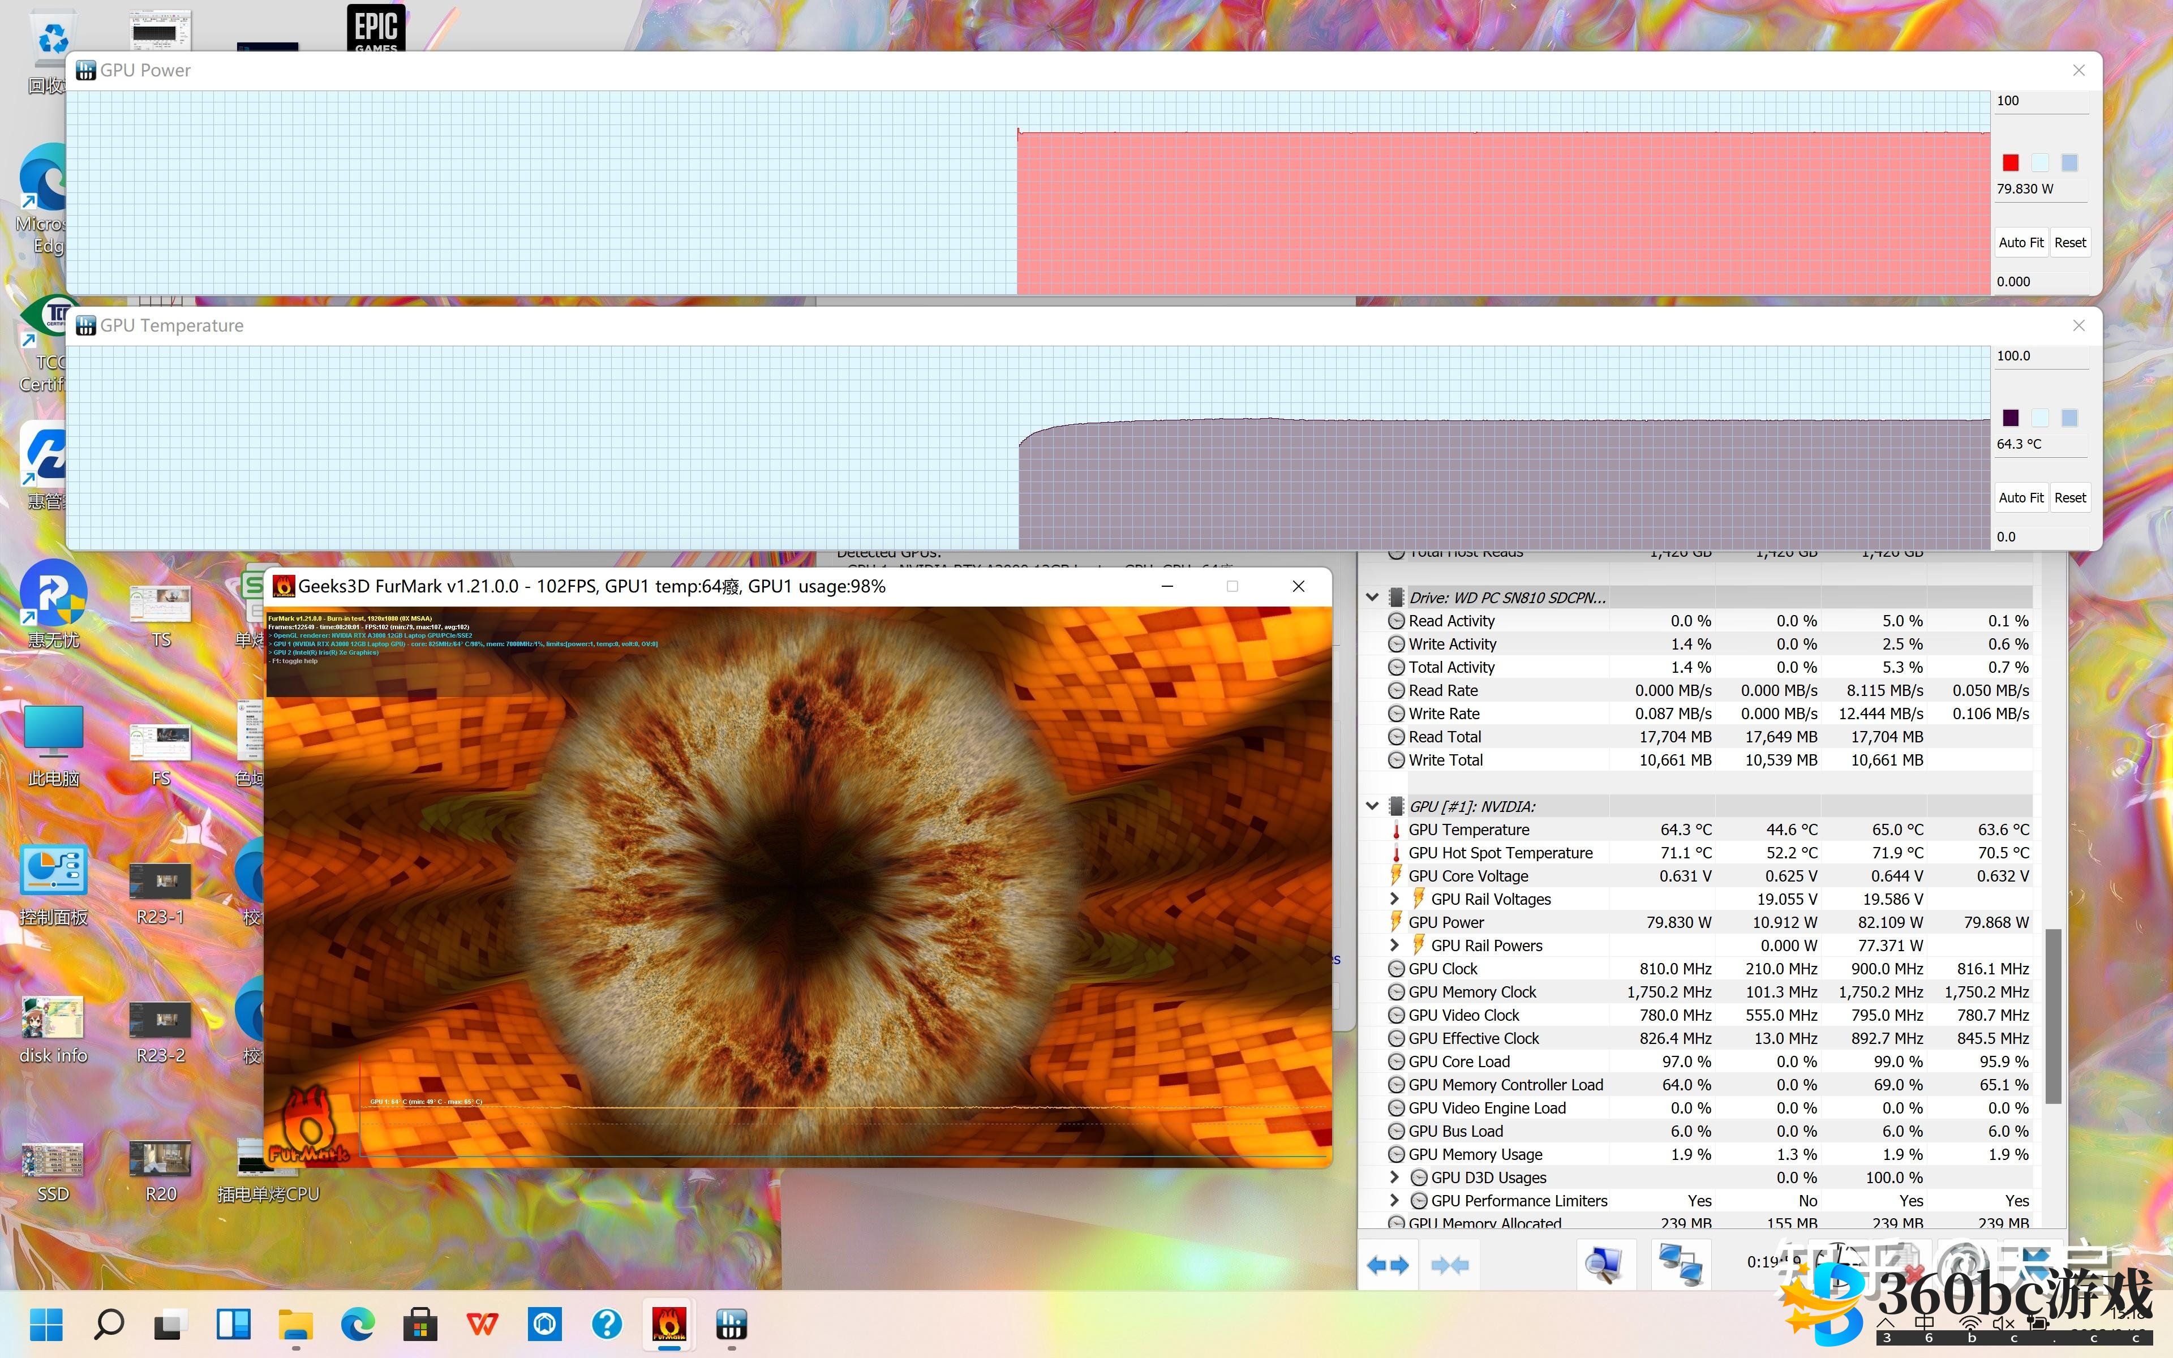The image size is (2173, 1358).
Task: Click the expand columns double-arrow icon in HWiNFO
Action: (x=1388, y=1265)
